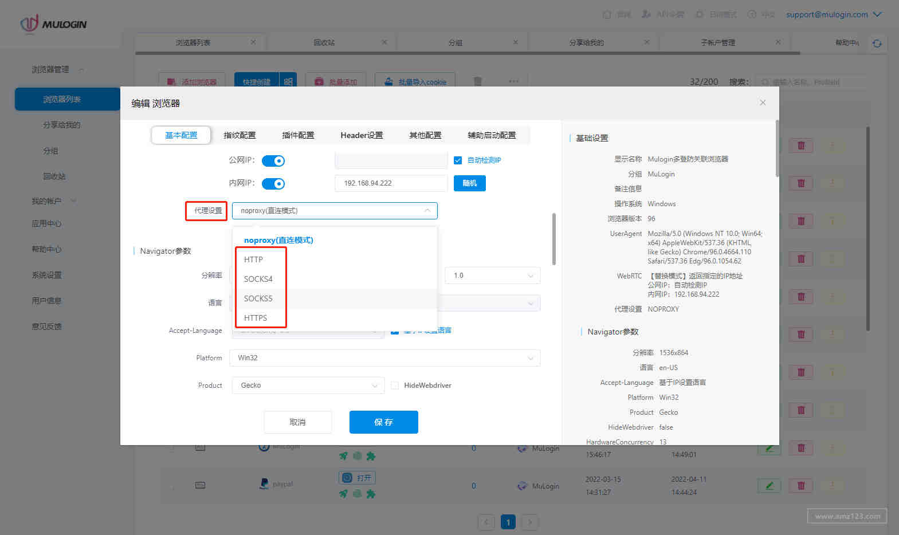Click the grid icon next to 快捷创建
Screen dimensions: 899x535
(x=288, y=82)
